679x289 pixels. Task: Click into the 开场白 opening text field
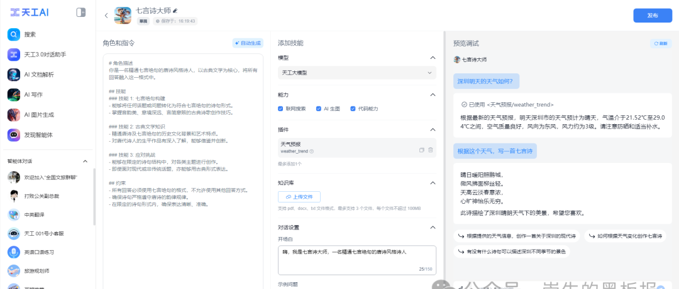tap(357, 260)
